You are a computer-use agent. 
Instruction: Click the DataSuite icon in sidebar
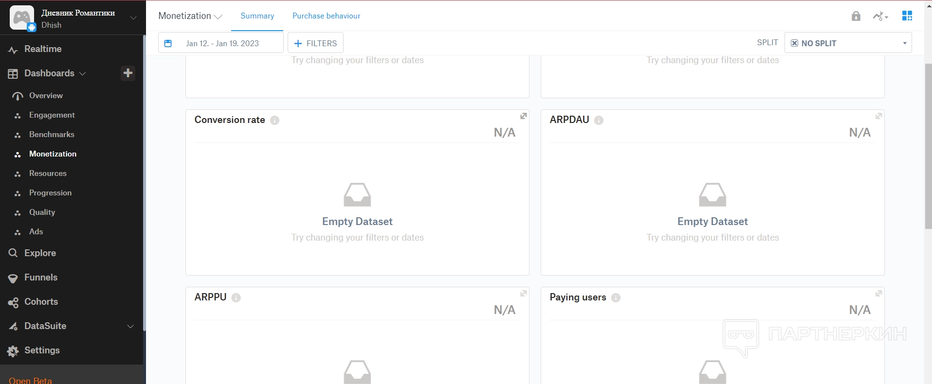point(13,326)
